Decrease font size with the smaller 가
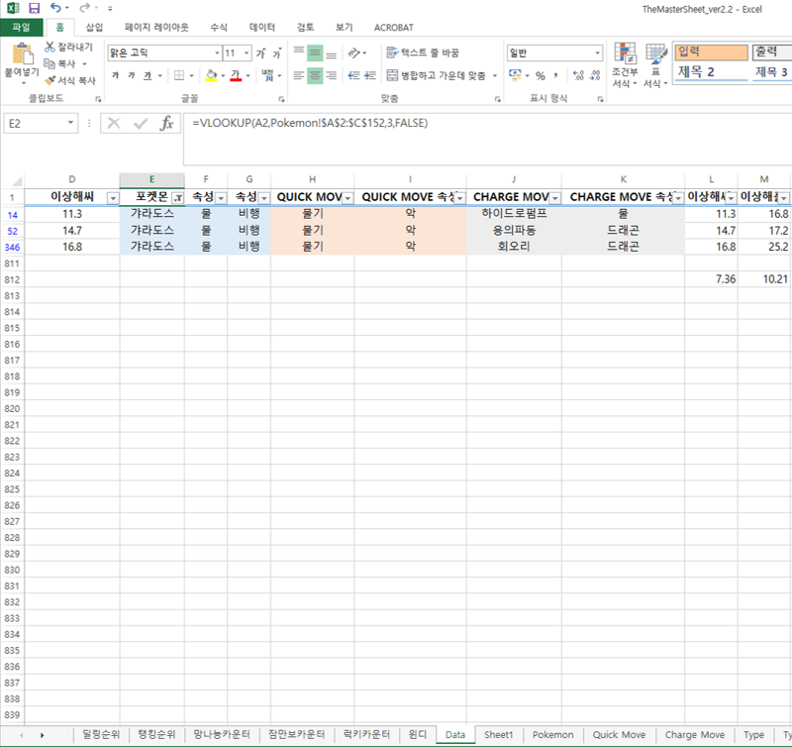 point(277,53)
